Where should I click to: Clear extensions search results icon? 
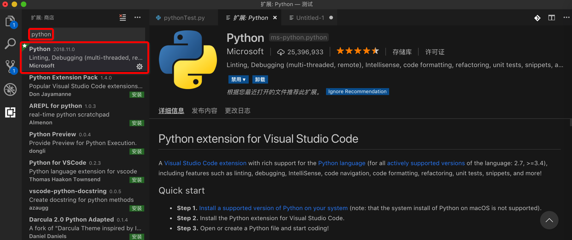[x=123, y=17]
